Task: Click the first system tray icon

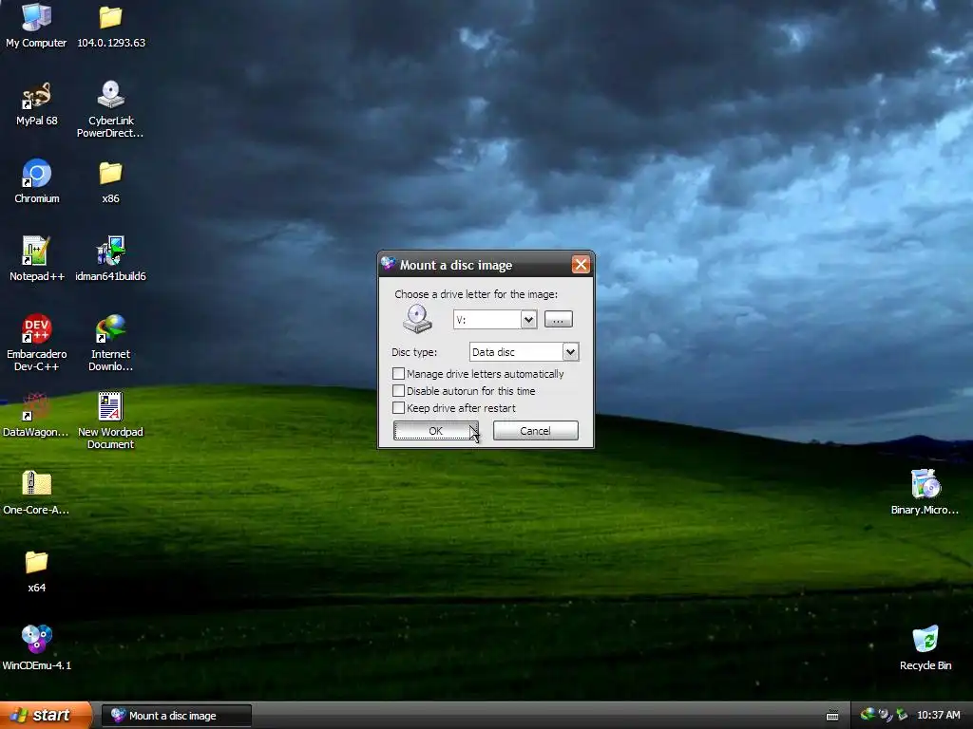Action: (868, 715)
